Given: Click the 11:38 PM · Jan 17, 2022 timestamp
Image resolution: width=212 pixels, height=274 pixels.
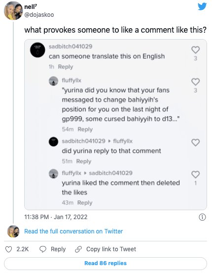Looking at the screenshot, I should pyautogui.click(x=56, y=217).
